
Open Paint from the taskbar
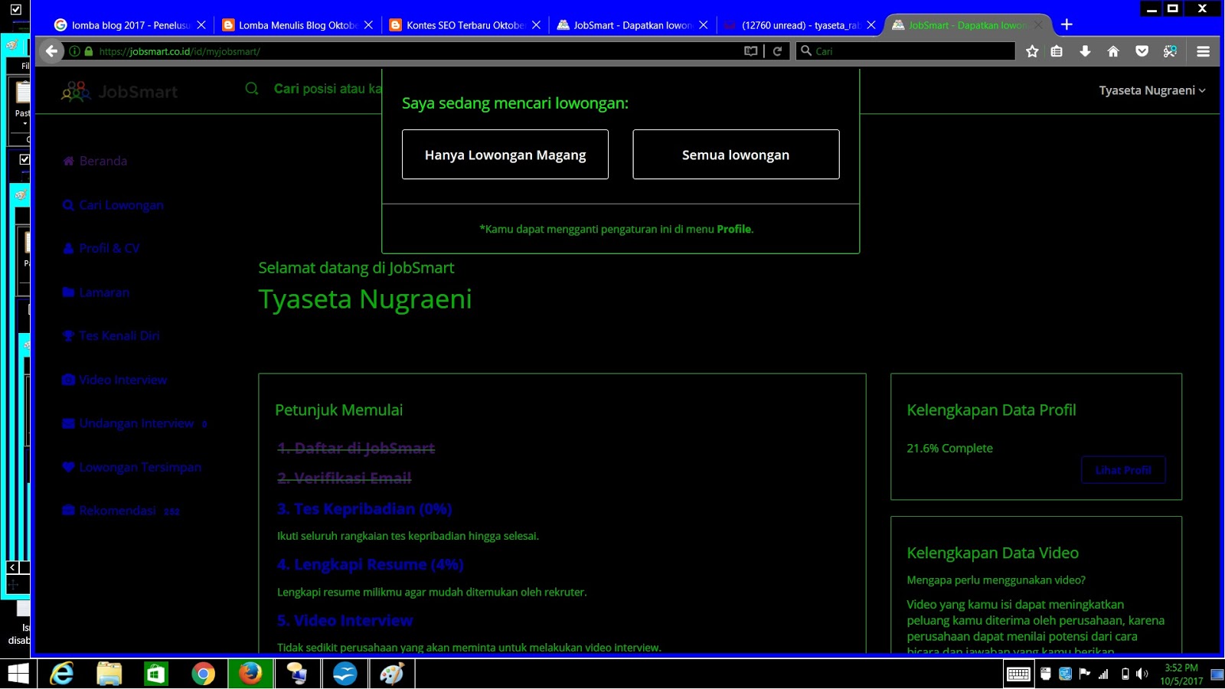pyautogui.click(x=391, y=674)
